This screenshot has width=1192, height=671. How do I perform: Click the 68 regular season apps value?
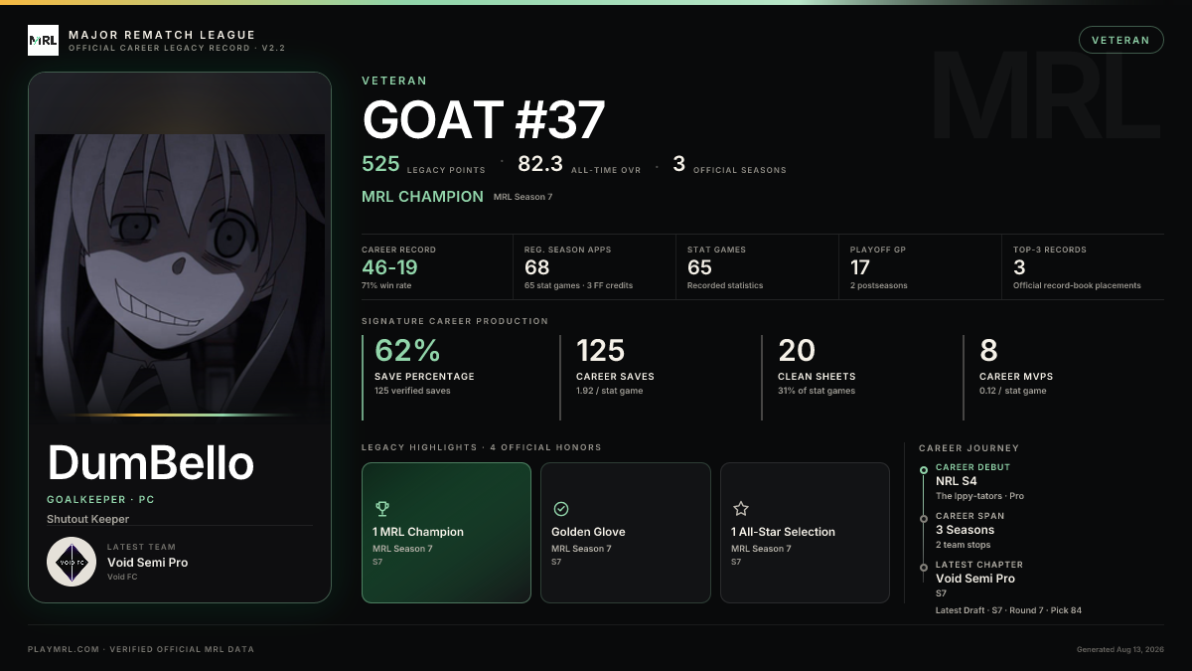click(x=537, y=266)
